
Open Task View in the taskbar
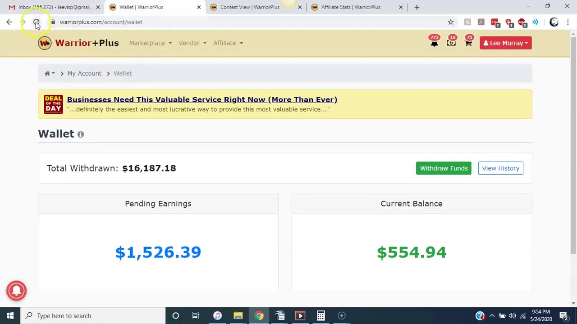tap(196, 315)
